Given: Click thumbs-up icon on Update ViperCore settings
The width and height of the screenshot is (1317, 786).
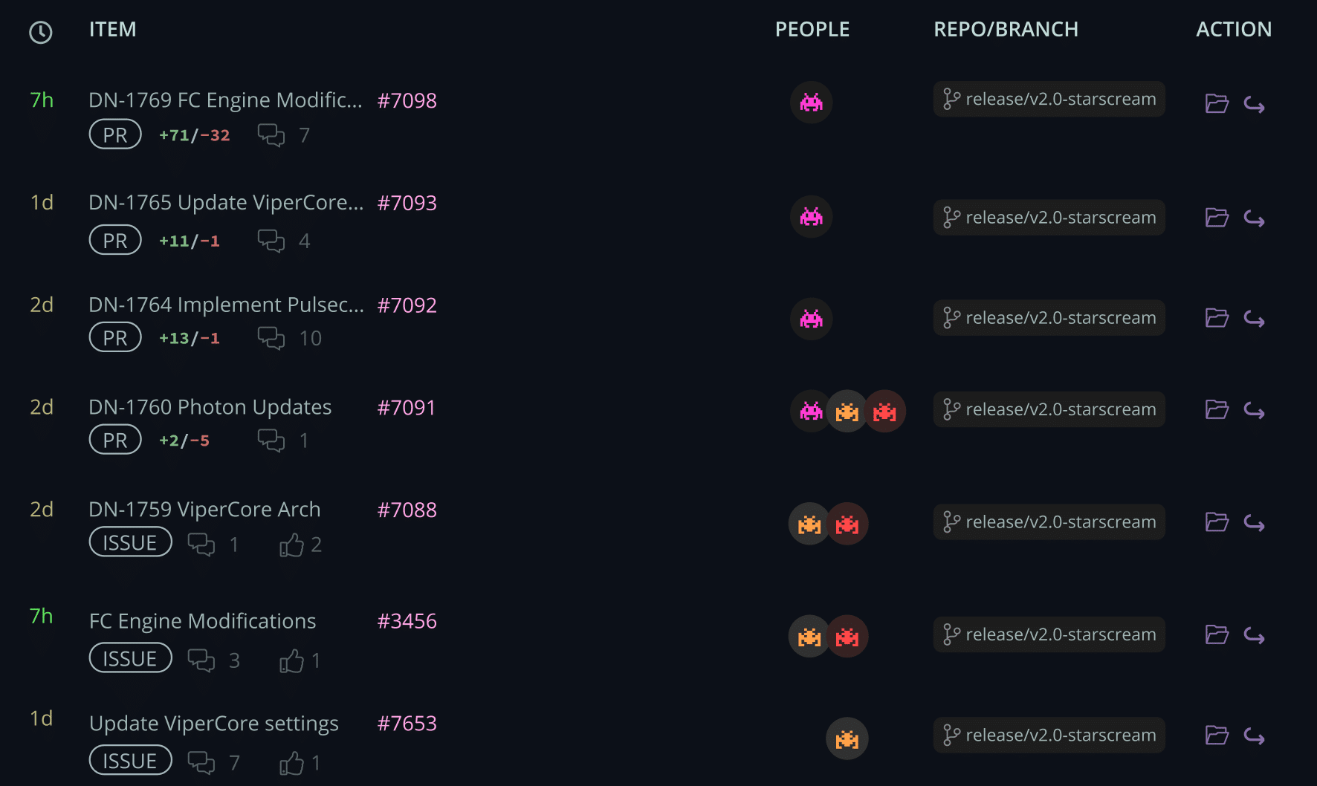Looking at the screenshot, I should coord(291,764).
